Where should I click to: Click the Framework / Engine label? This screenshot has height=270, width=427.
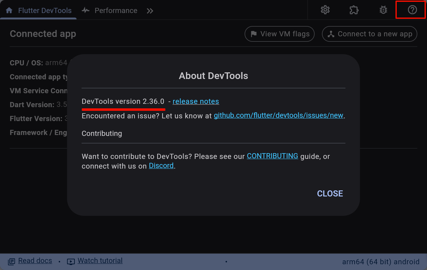tap(38, 133)
